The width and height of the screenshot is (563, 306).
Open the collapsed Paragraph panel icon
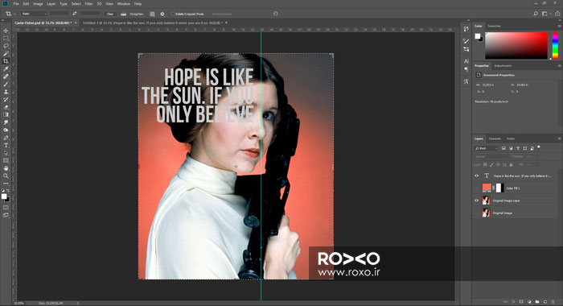[x=466, y=69]
